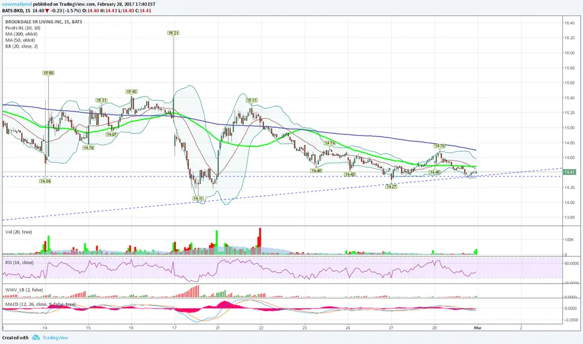Select the 'BB (20, close, 2)' indicator legend
This screenshot has height=344, width=583.
coord(21,46)
